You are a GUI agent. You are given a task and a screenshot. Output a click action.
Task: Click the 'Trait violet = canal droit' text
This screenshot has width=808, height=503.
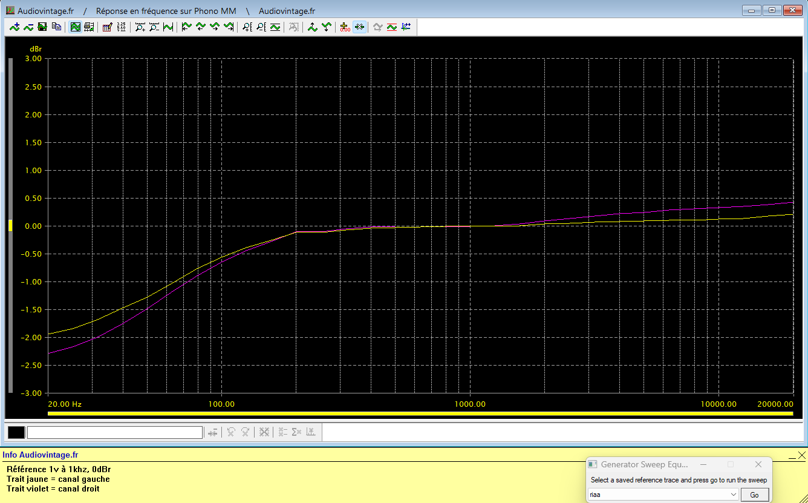coord(53,488)
